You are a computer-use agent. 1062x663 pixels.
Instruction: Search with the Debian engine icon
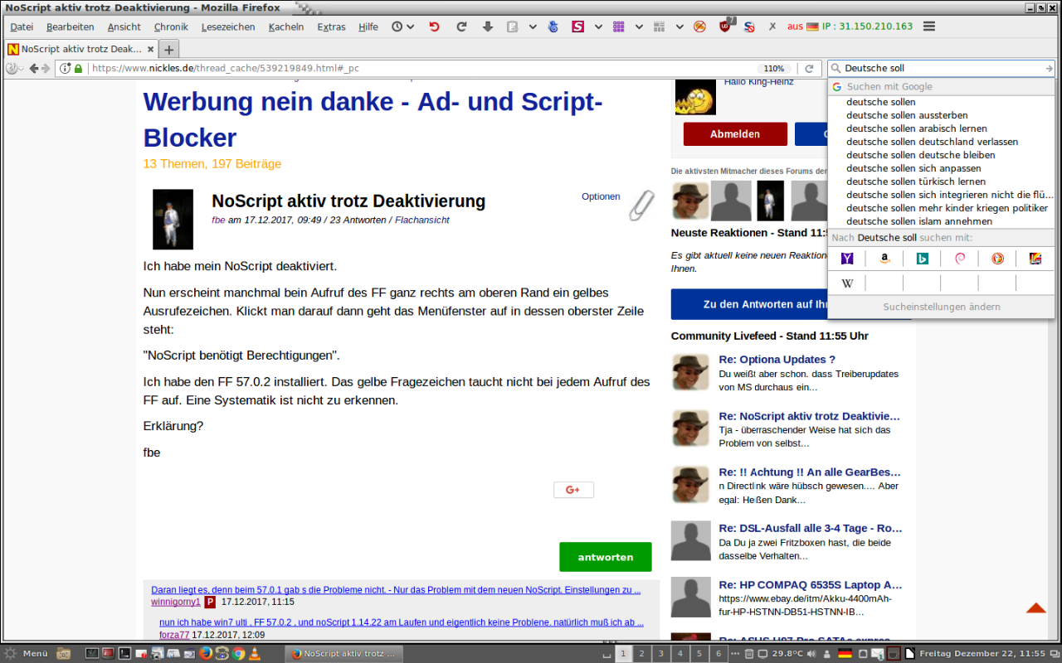pos(960,259)
